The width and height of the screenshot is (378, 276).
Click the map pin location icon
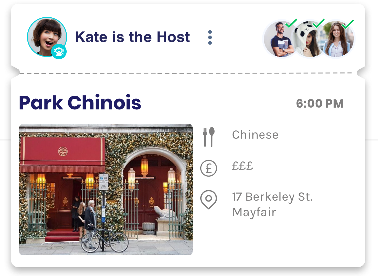(x=208, y=200)
